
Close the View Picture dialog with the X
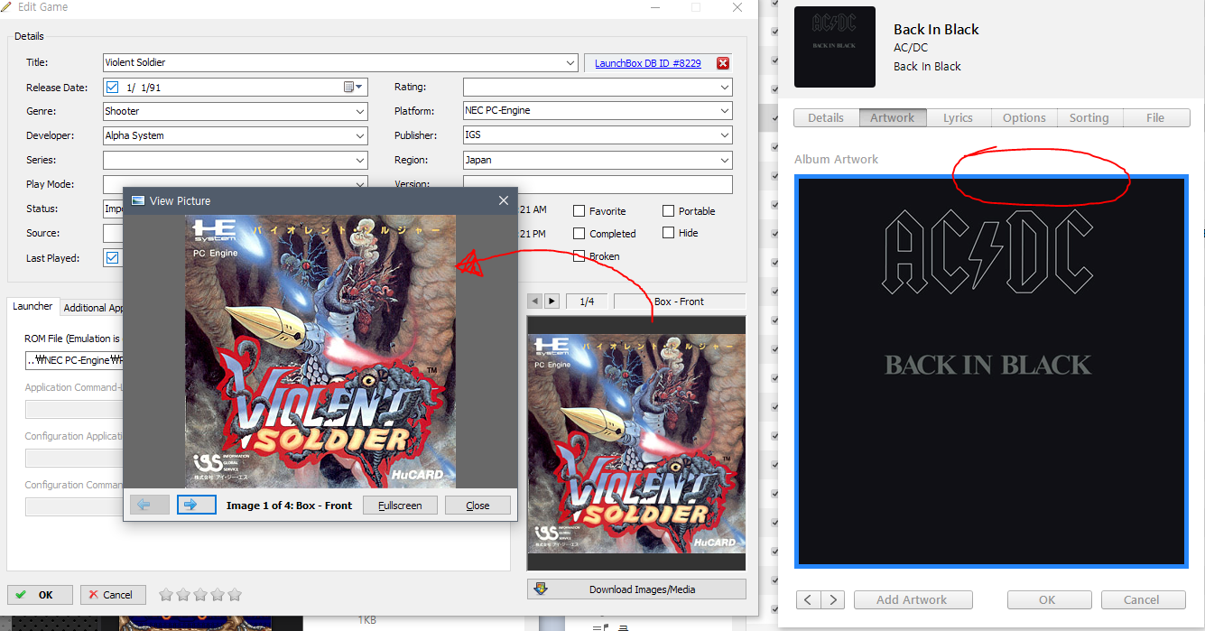504,200
